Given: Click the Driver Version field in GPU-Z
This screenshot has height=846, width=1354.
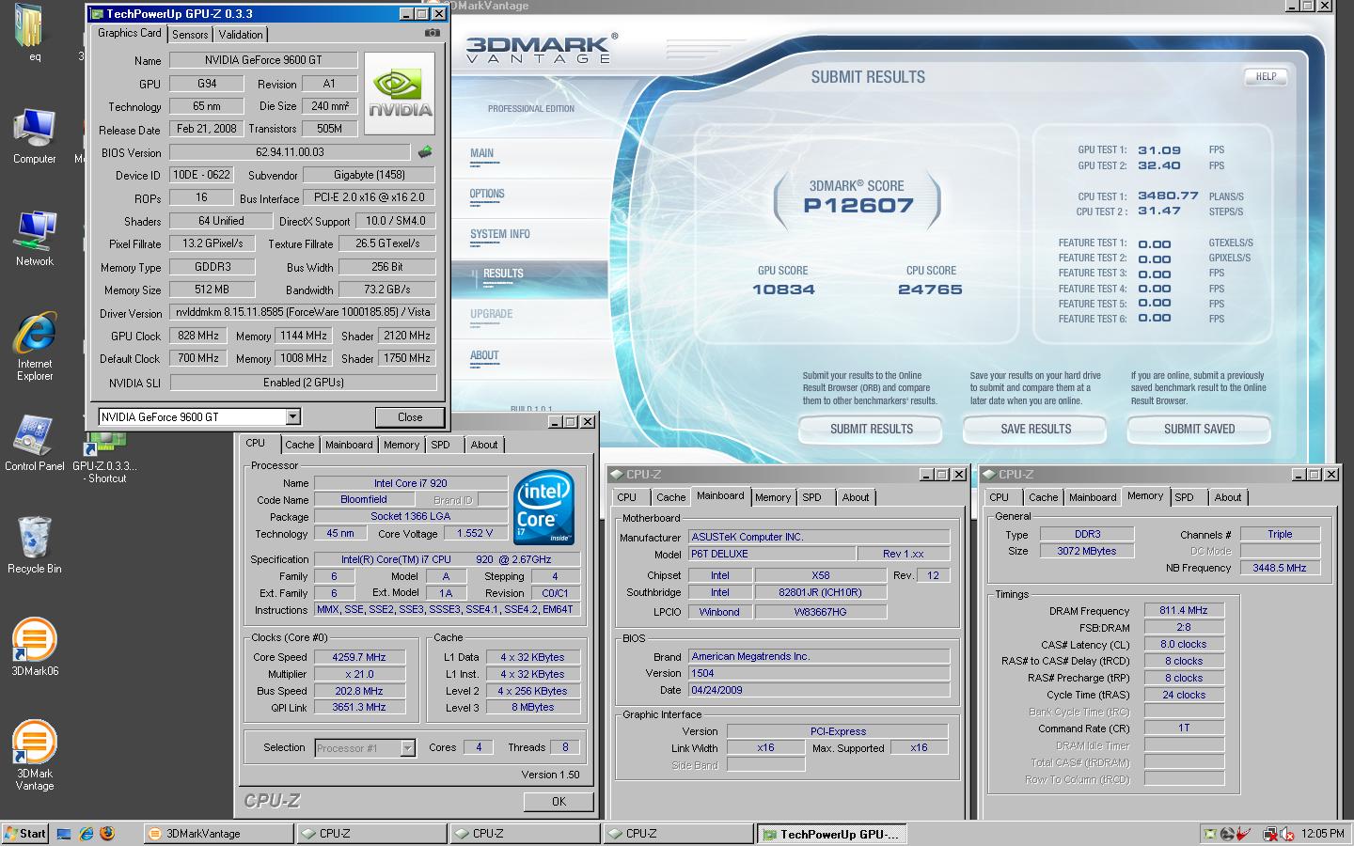Looking at the screenshot, I should 303,313.
